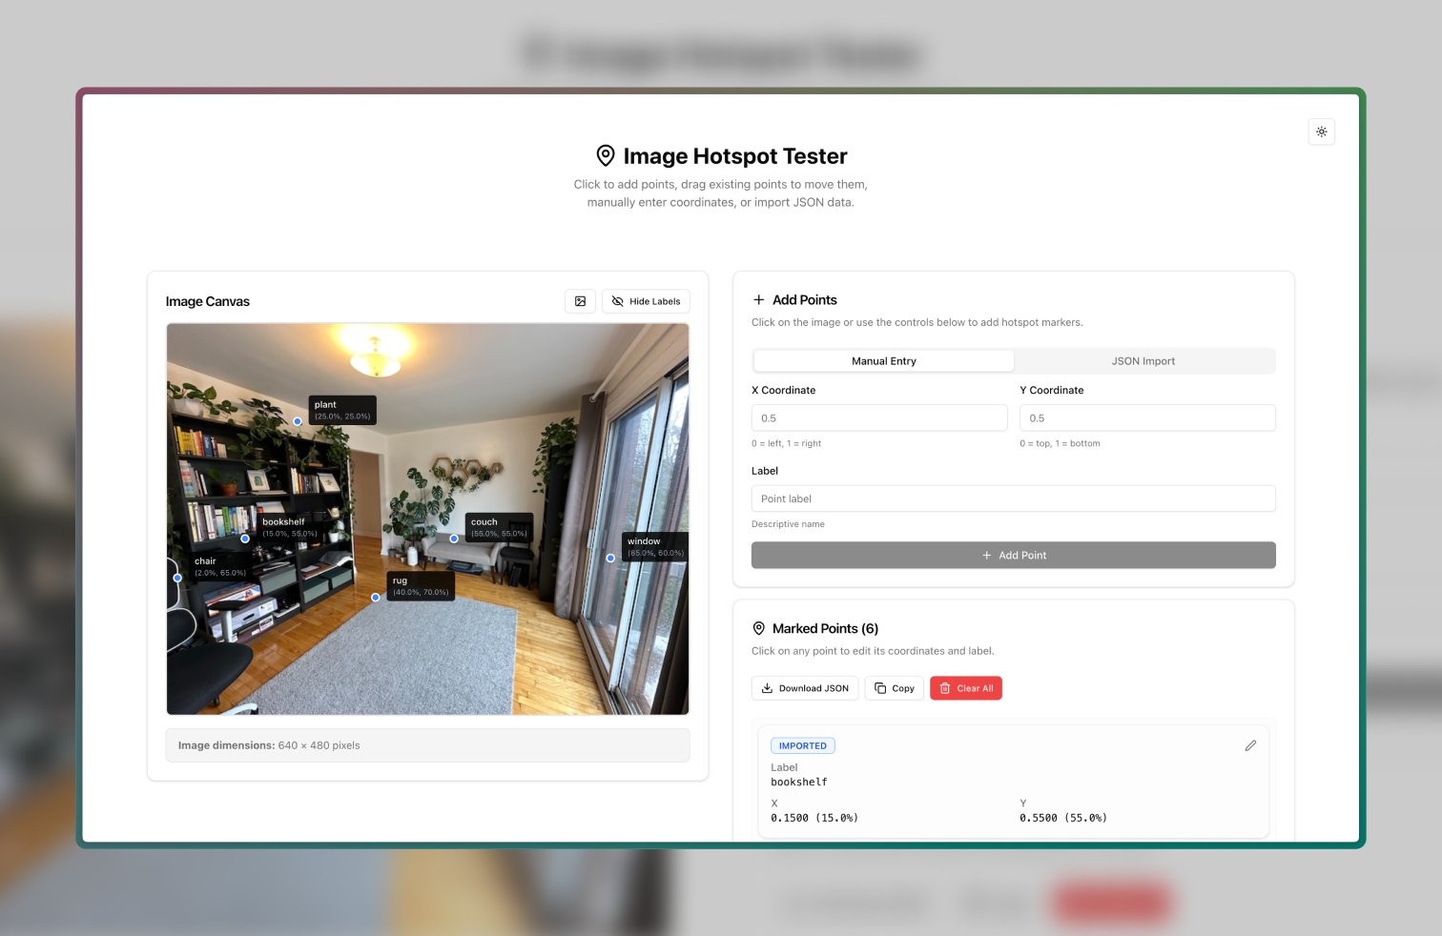This screenshot has height=936, width=1442.
Task: Download marked points as JSON
Action: coord(805,688)
